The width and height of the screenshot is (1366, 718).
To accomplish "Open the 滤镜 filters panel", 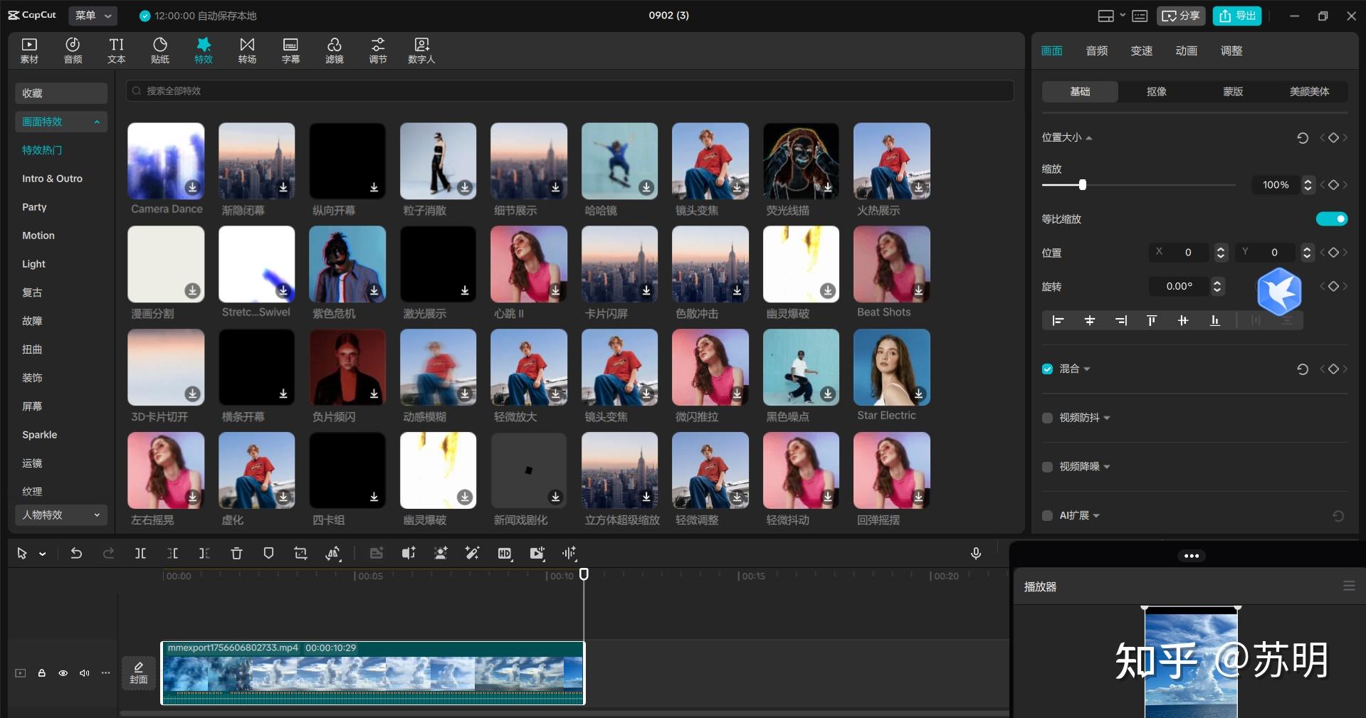I will [334, 51].
